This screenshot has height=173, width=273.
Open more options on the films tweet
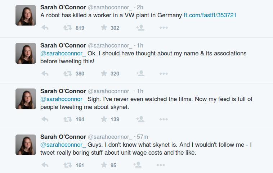[x=164, y=119]
